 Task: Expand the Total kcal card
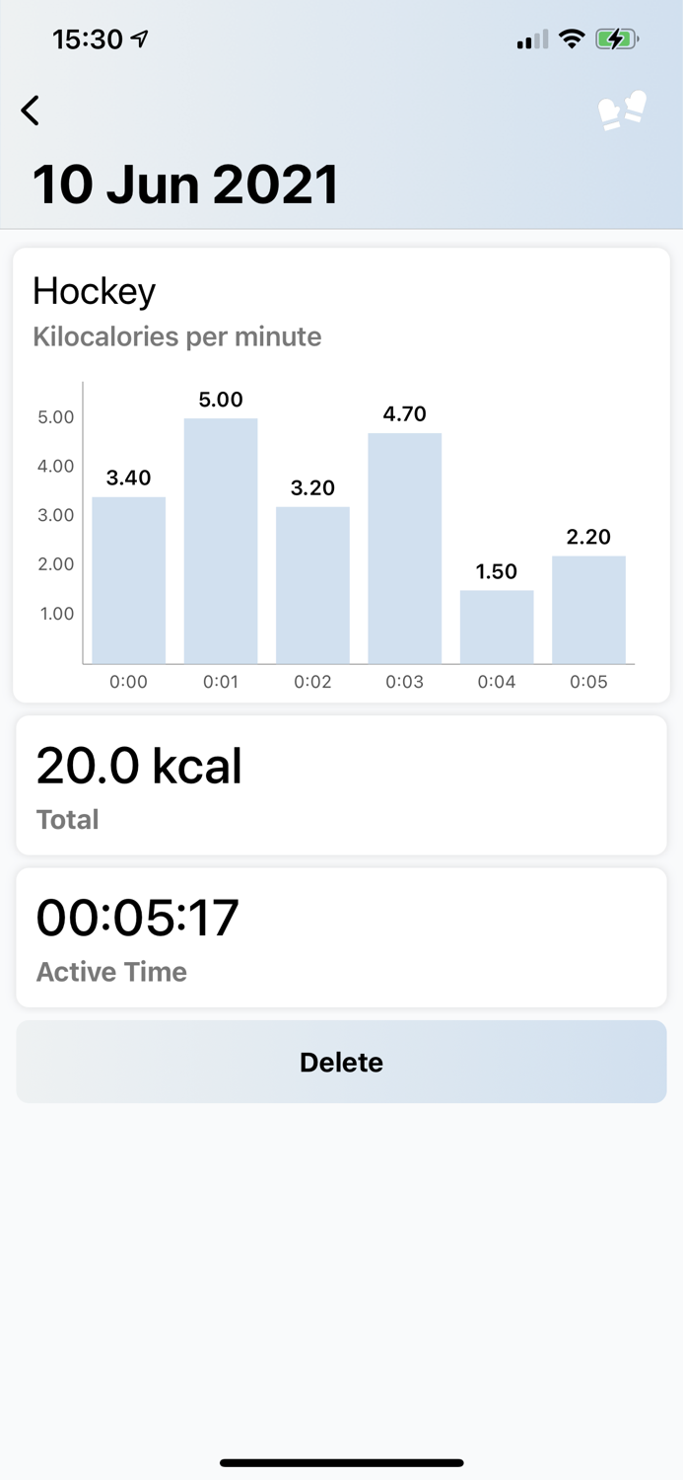341,783
